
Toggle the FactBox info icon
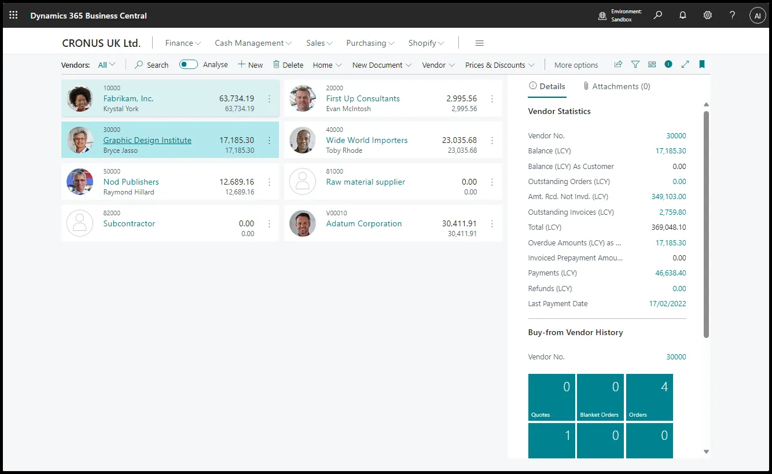pyautogui.click(x=668, y=64)
